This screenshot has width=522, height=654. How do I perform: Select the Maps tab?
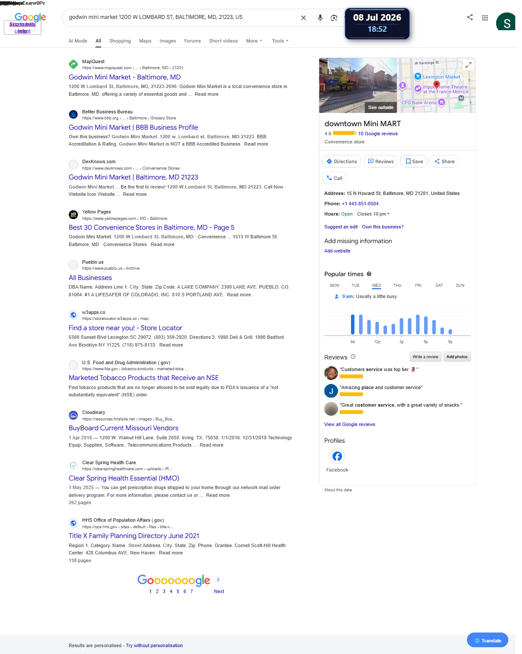coord(145,41)
